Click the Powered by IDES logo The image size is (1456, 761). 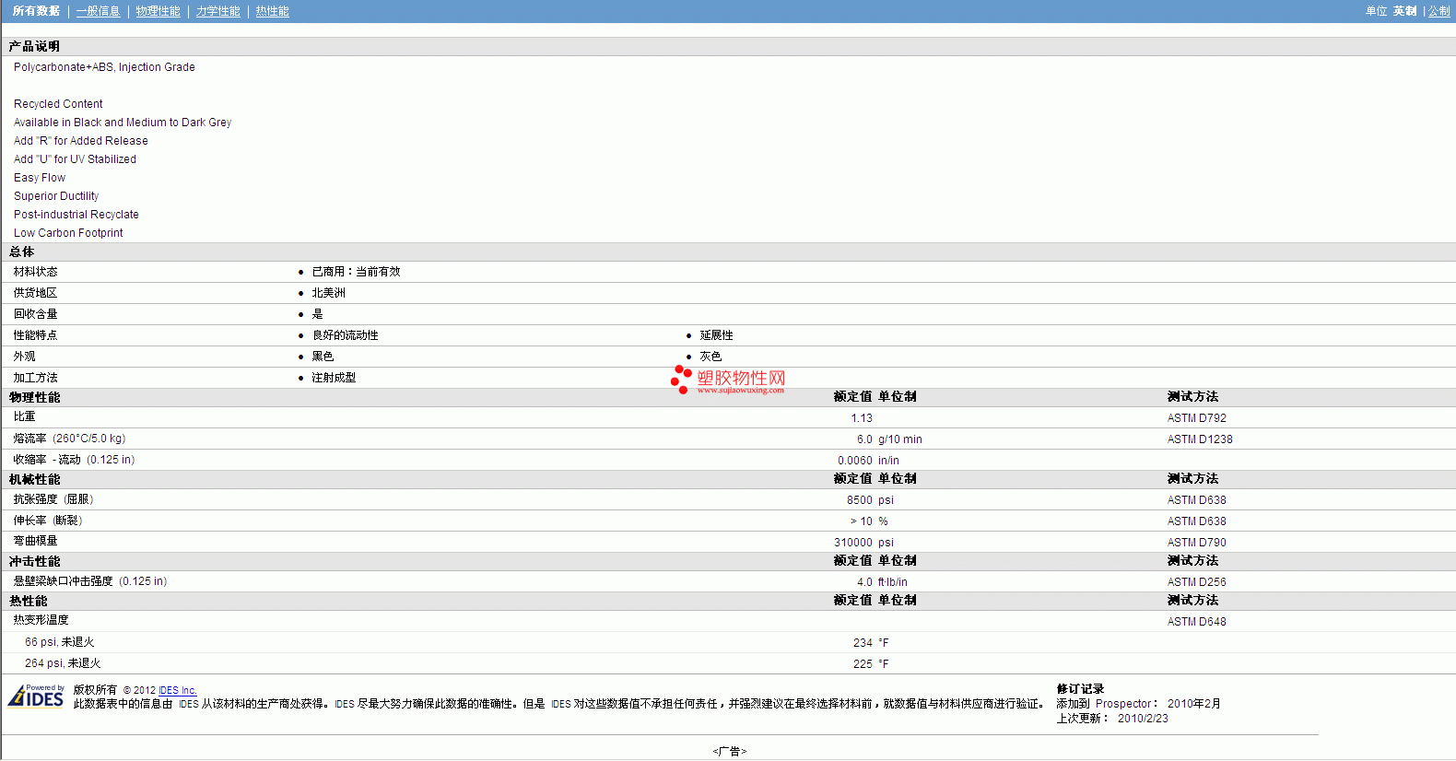pos(36,696)
